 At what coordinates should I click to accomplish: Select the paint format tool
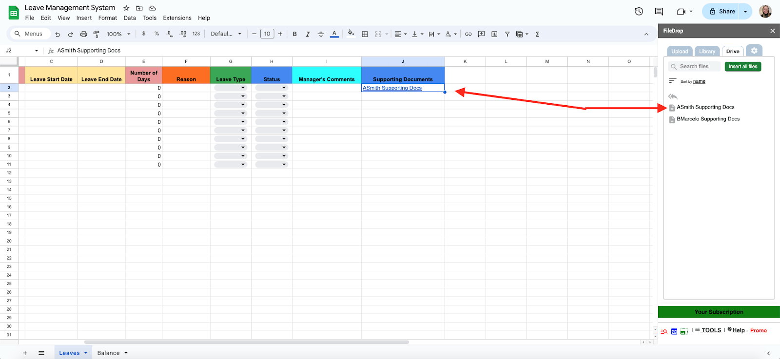pyautogui.click(x=96, y=34)
